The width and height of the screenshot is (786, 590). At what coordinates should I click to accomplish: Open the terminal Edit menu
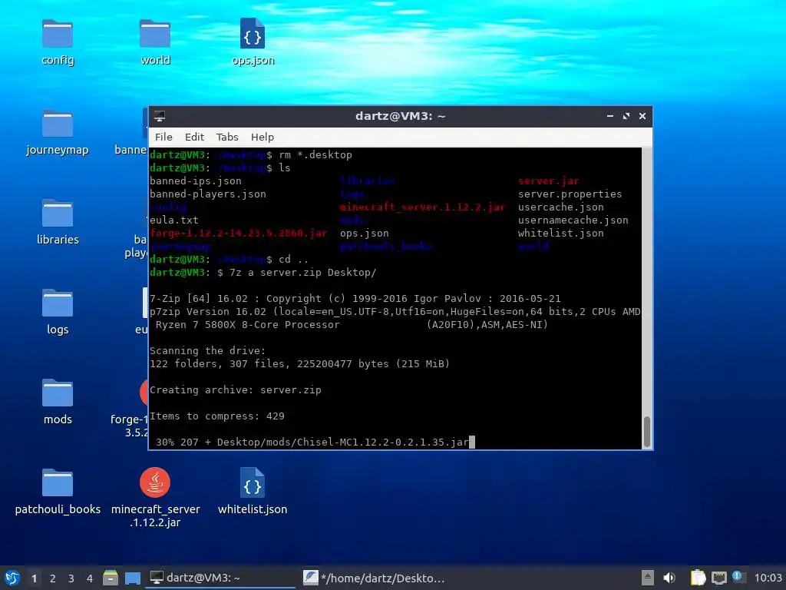[194, 137]
